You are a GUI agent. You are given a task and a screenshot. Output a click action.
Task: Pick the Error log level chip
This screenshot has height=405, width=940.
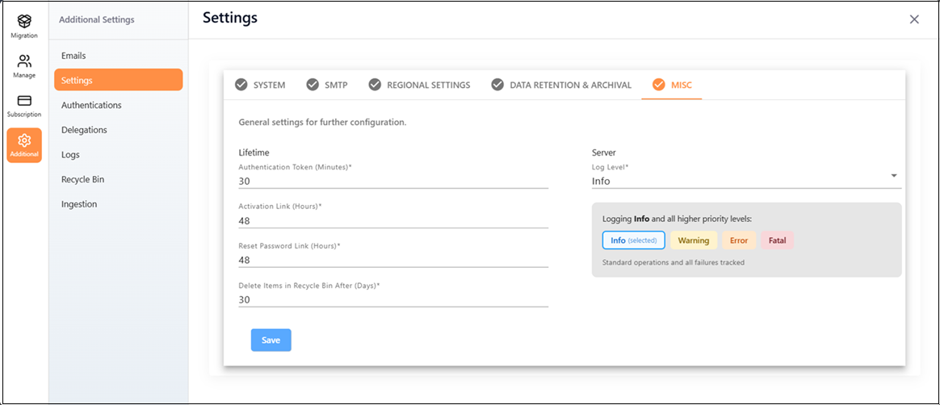tap(739, 240)
